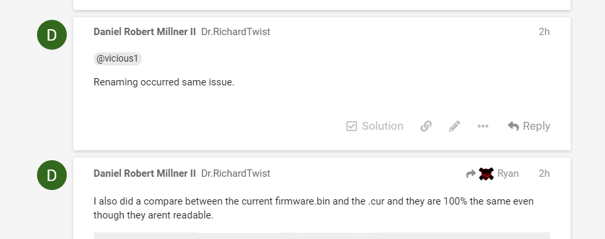Click the Solution button label
Screen dimensions: 605x239
(x=382, y=126)
